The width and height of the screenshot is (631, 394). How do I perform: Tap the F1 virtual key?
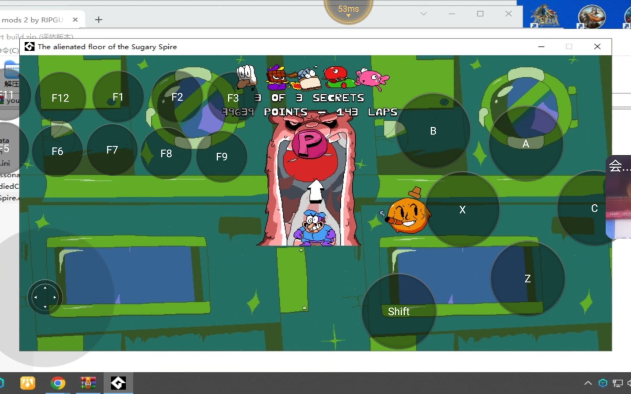tap(118, 97)
